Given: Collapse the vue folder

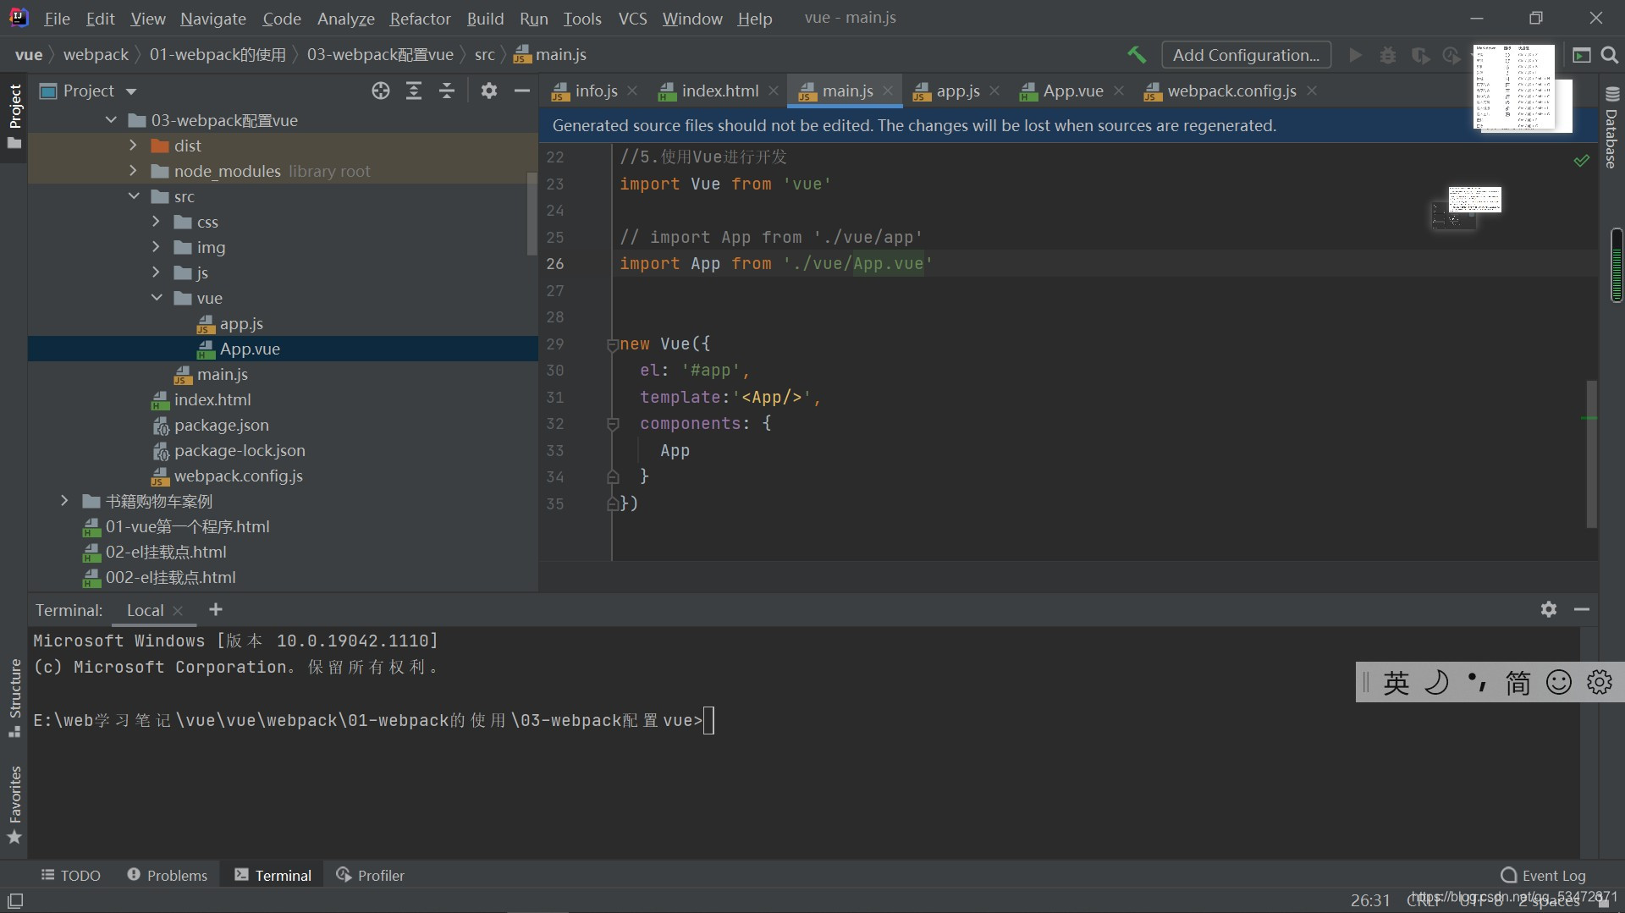Looking at the screenshot, I should [x=157, y=298].
